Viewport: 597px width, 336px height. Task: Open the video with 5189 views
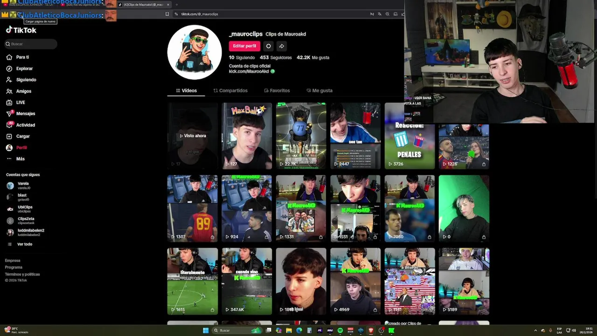pos(464,281)
